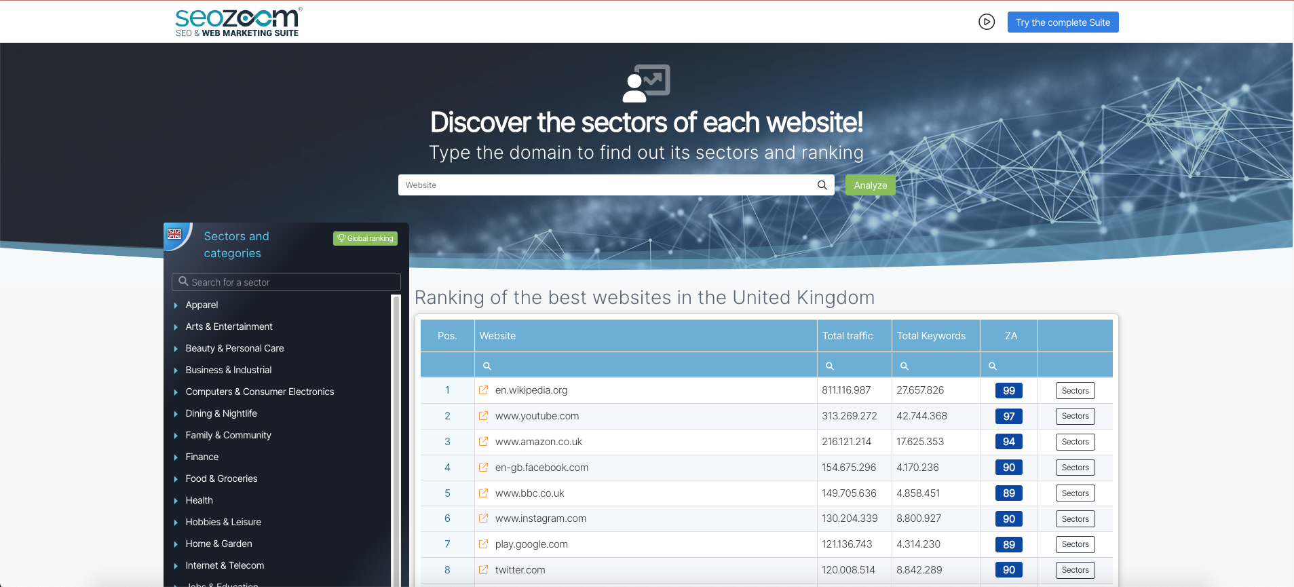Expand Business & Industrial arrow
Screen dimensions: 1294x587
176,371
